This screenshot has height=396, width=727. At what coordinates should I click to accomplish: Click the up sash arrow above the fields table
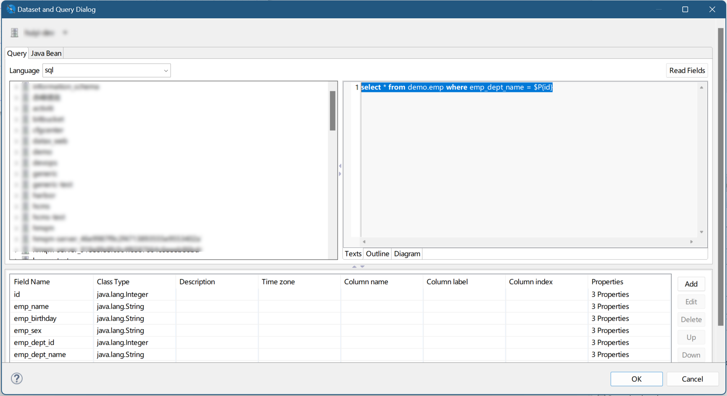pos(354,267)
